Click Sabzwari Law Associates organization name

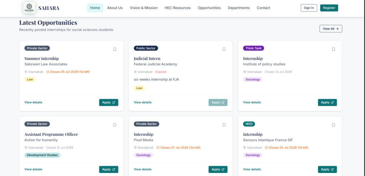click(x=46, y=64)
